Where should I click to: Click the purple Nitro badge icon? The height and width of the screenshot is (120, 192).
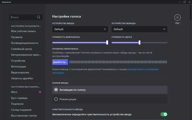(40, 92)
